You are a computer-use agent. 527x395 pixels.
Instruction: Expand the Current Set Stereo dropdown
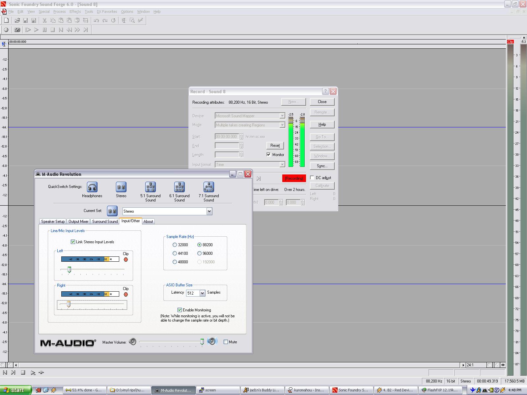209,211
